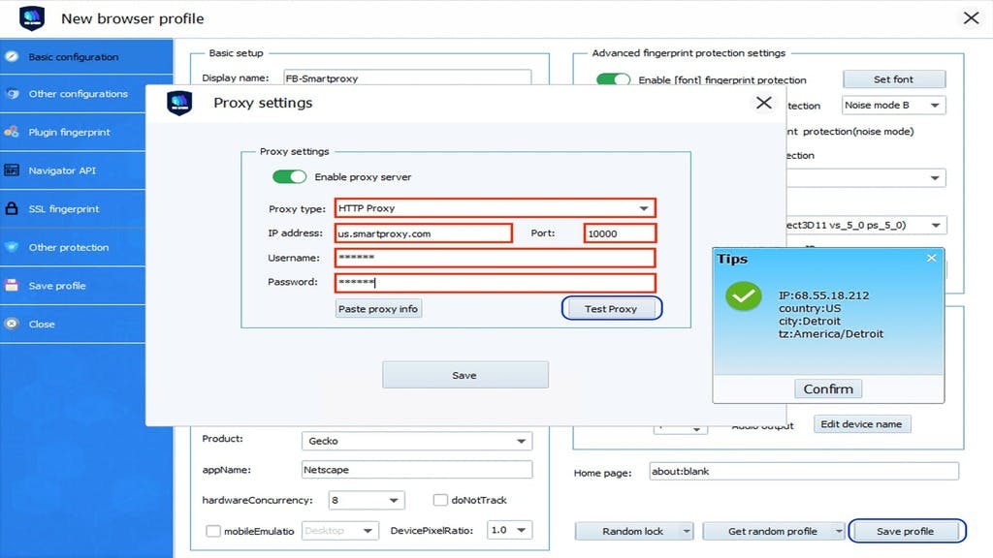This screenshot has width=993, height=558.
Task: Close the Proxy settings dialog
Action: [x=764, y=103]
